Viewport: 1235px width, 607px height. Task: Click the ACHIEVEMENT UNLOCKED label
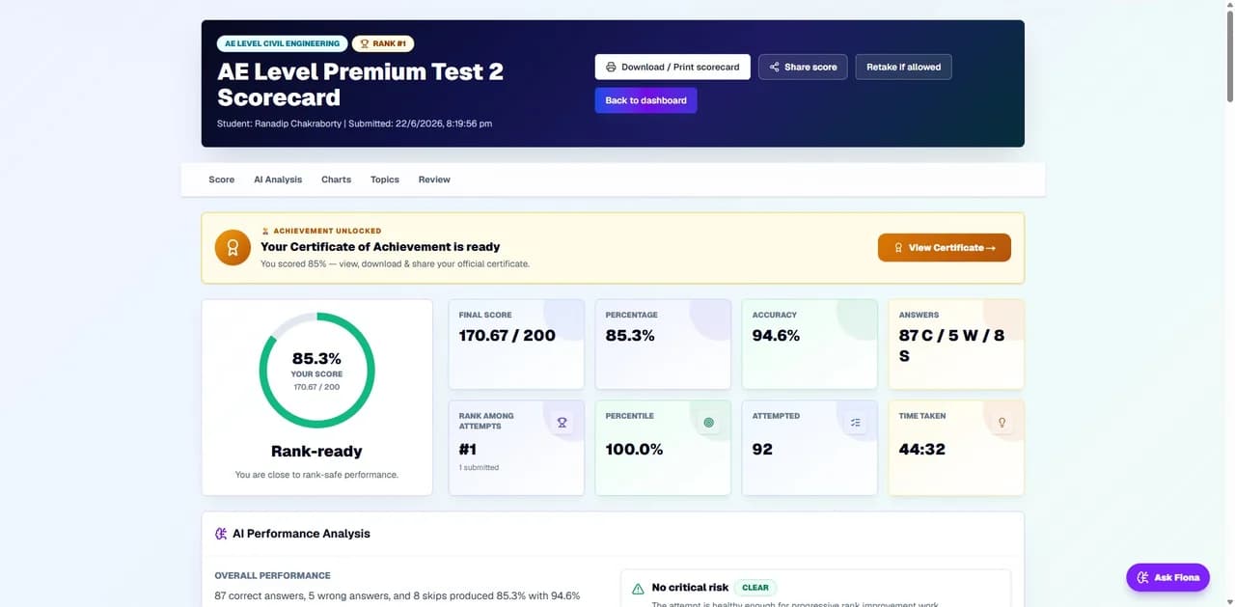(327, 232)
